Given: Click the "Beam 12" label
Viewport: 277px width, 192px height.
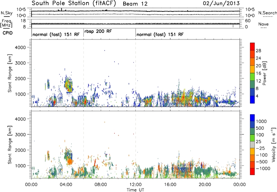Looking at the screenshot, I should 135,4.
